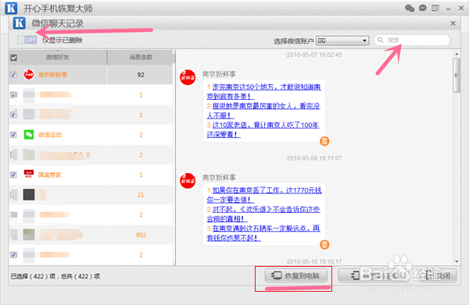Click 南京新鲜事 avatar in first message
Viewport: 469px width, 305px height.
(188, 77)
